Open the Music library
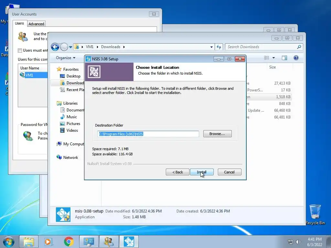The width and height of the screenshot is (331, 248). pos(71,117)
